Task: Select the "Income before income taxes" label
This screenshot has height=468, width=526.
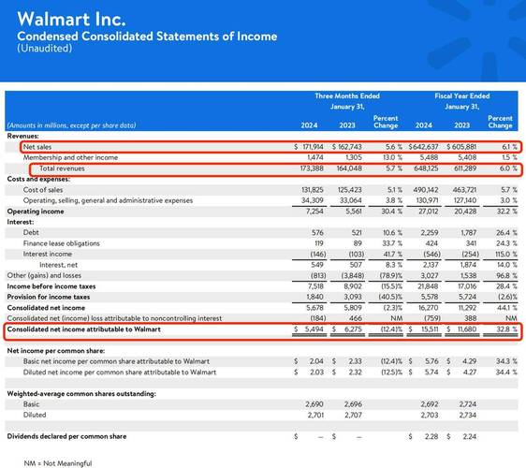Action: pyautogui.click(x=51, y=286)
